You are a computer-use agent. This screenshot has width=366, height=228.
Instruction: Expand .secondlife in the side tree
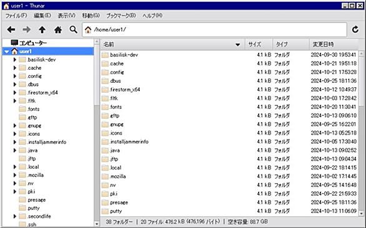pyautogui.click(x=15, y=216)
